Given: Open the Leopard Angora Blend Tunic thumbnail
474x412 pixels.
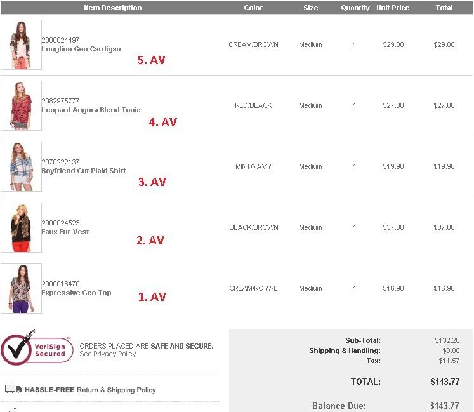Looking at the screenshot, I should [x=21, y=105].
